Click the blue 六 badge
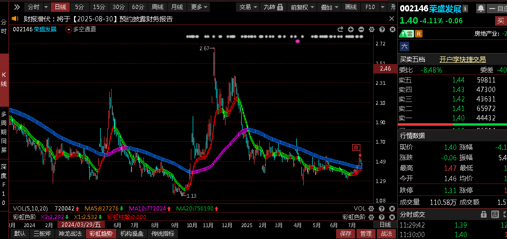This screenshot has height=239, width=507. point(404,46)
